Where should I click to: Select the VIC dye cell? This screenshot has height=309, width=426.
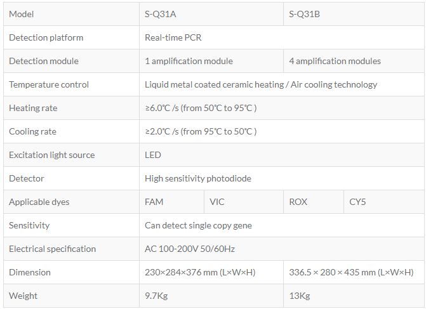tap(217, 202)
